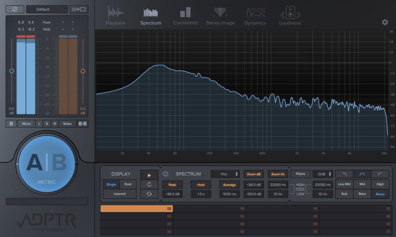
Task: Toggle the Hold option
Action: tap(201, 185)
